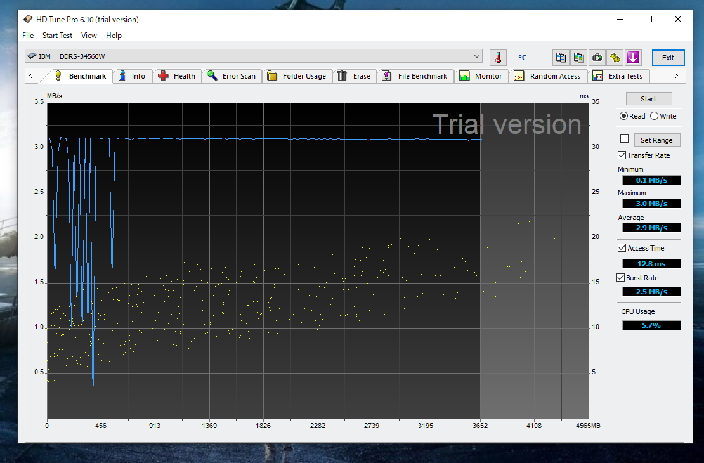The height and width of the screenshot is (463, 704).
Task: Open the Erase tab
Action: click(354, 76)
